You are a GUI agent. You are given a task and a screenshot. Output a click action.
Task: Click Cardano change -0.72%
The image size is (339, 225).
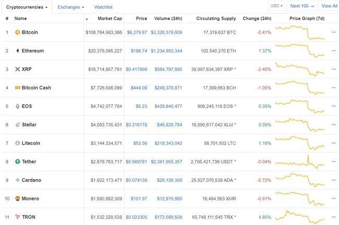coord(264,180)
